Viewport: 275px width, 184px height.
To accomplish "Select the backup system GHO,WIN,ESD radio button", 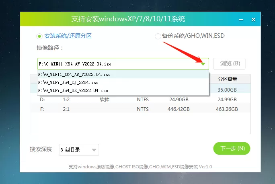I will click(x=158, y=36).
